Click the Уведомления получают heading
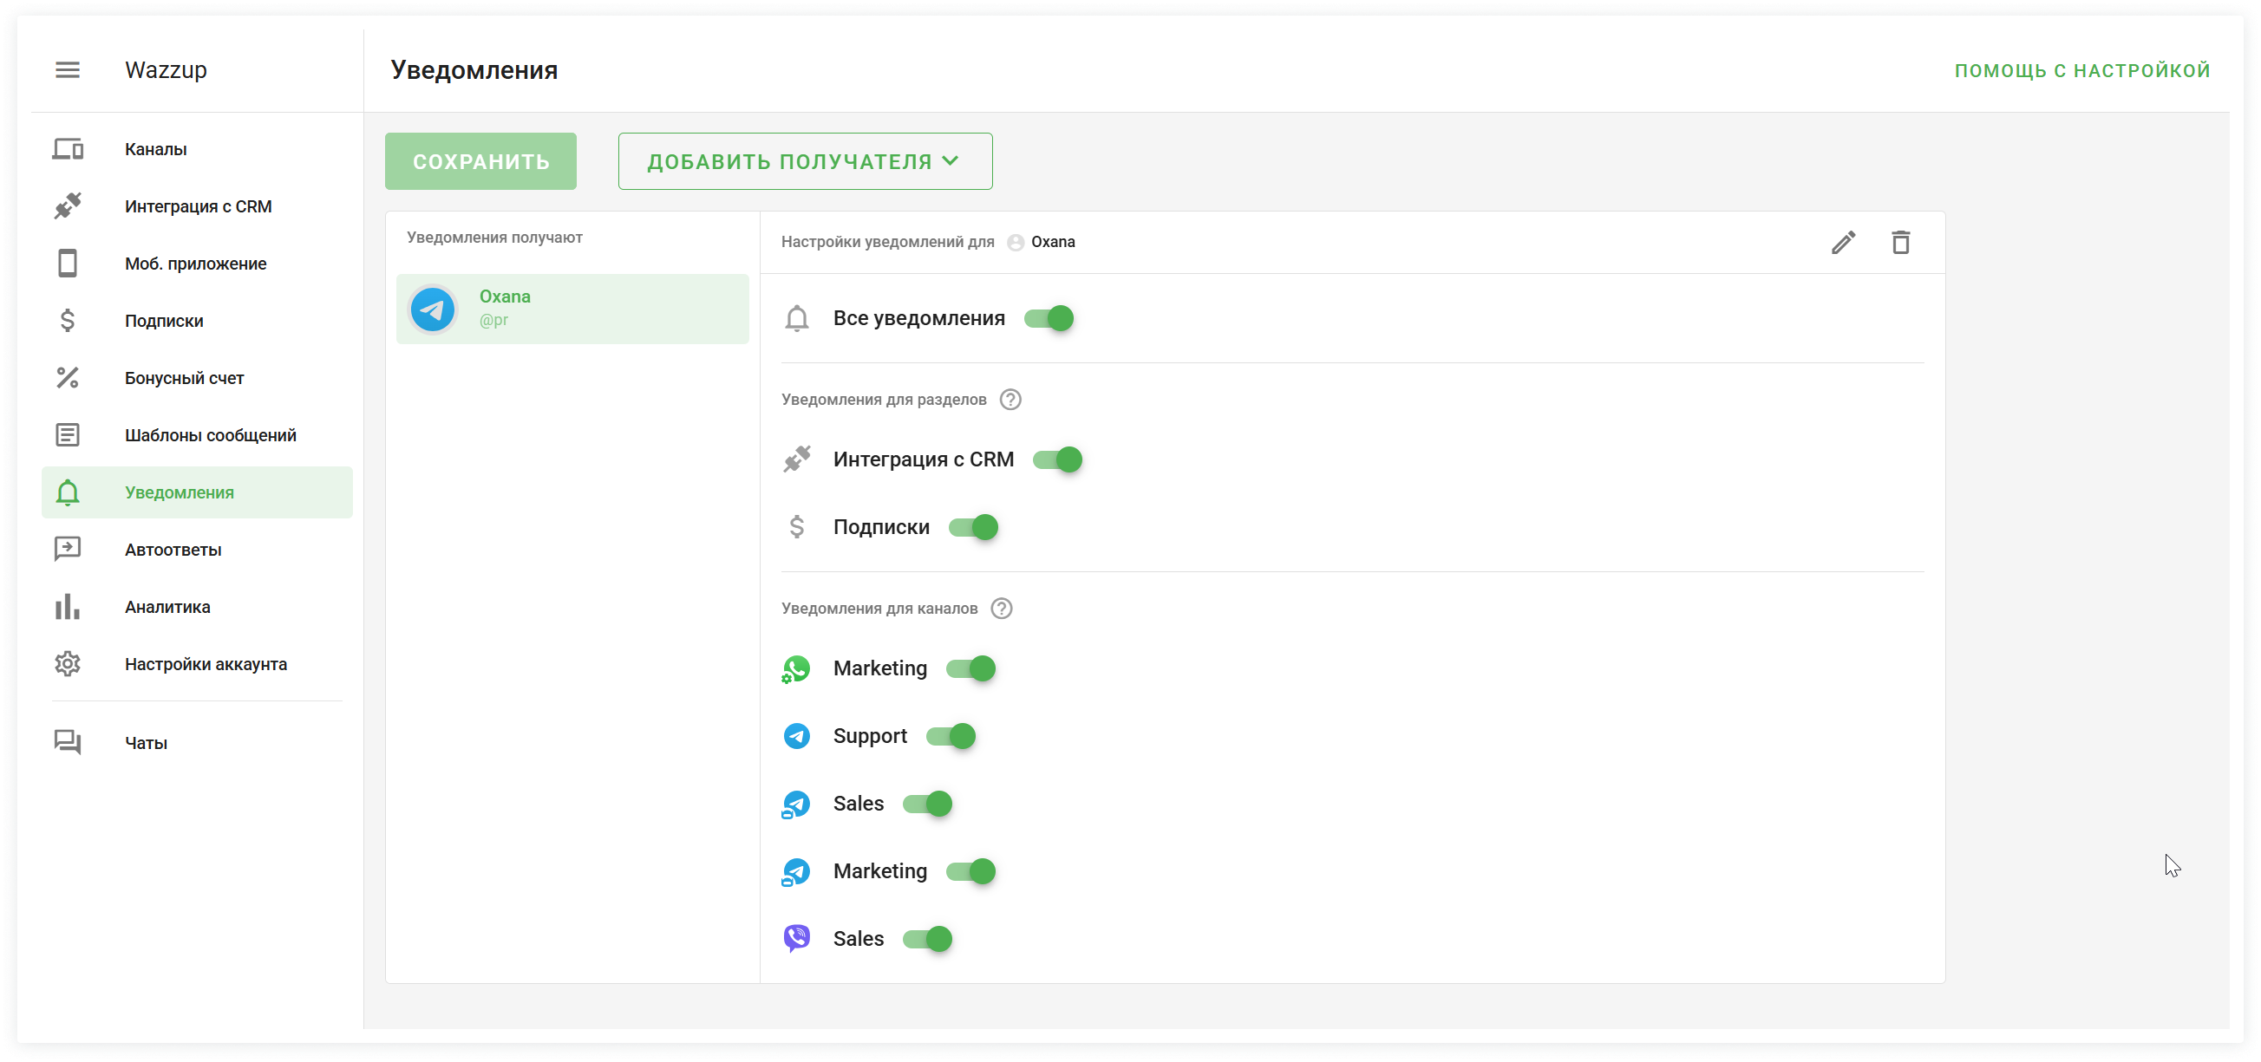 point(494,238)
